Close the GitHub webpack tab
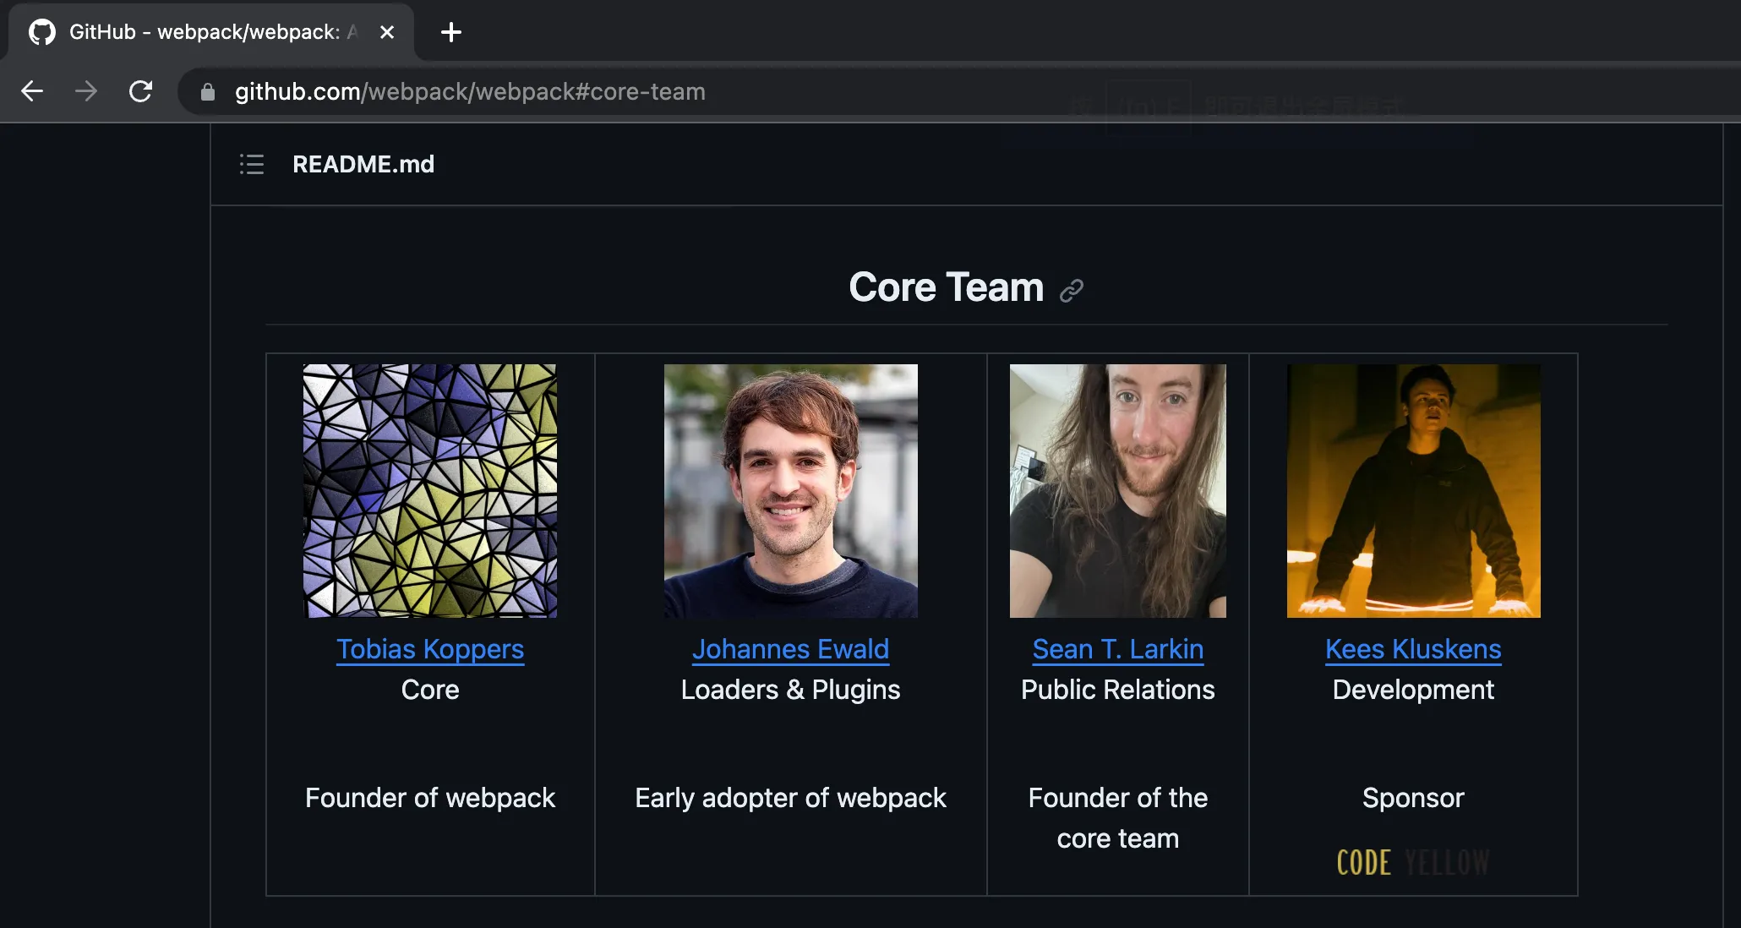Viewport: 1741px width, 928px height. click(x=387, y=32)
